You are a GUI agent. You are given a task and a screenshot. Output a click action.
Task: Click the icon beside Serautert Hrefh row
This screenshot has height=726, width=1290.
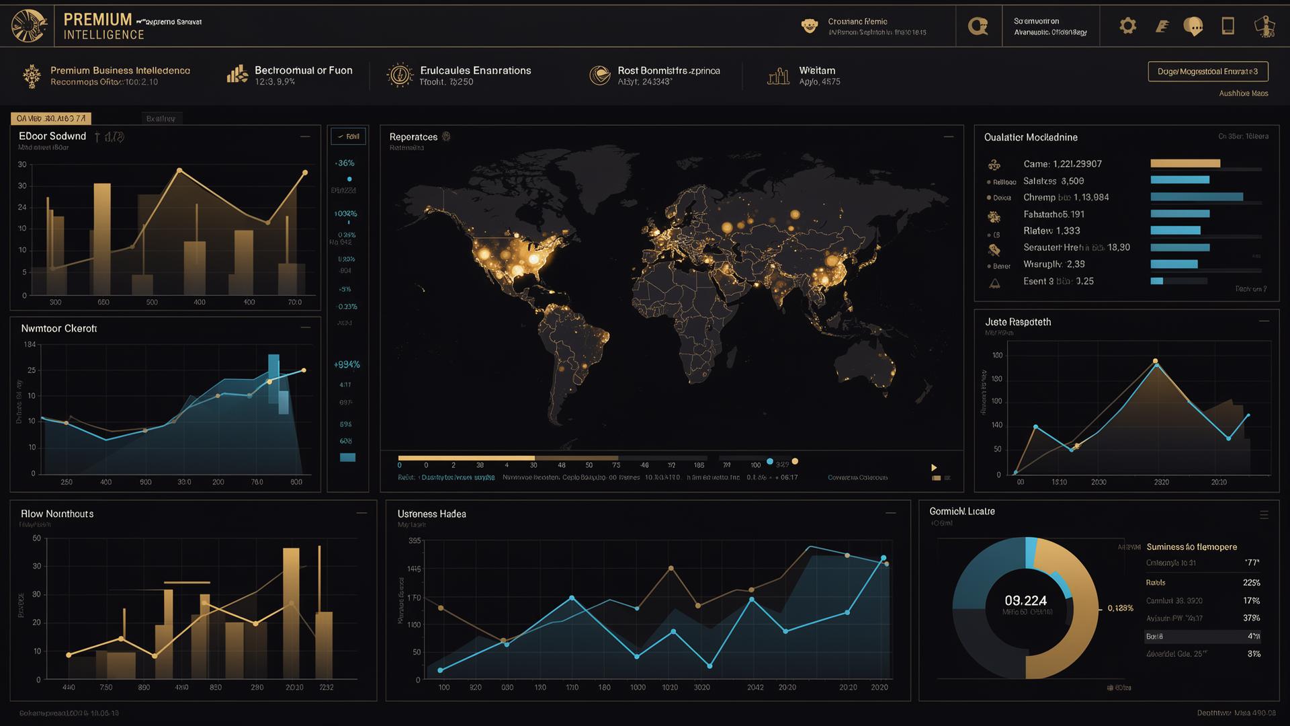994,250
